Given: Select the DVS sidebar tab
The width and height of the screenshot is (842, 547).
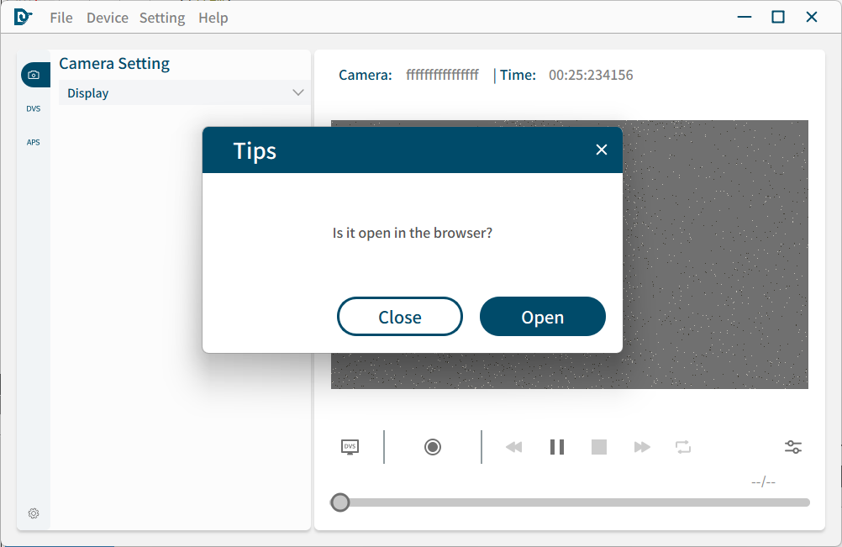Looking at the screenshot, I should coord(34,108).
